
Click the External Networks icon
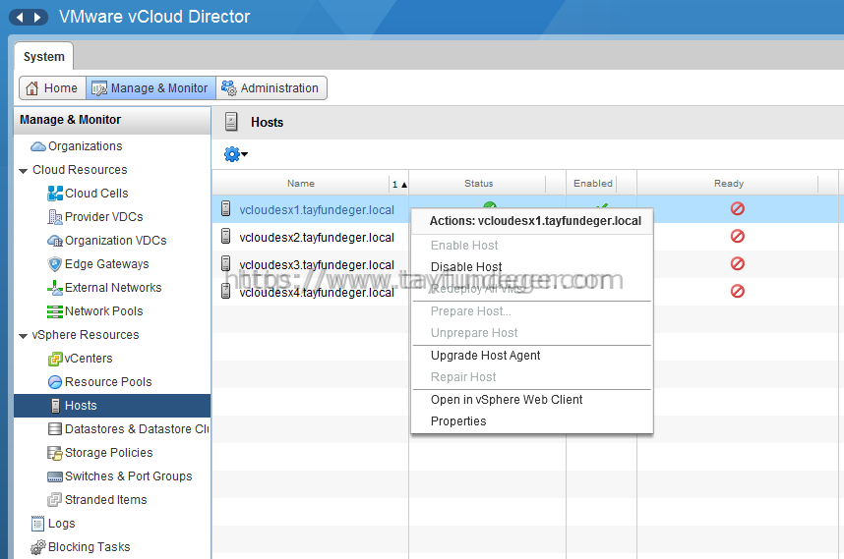pos(55,288)
